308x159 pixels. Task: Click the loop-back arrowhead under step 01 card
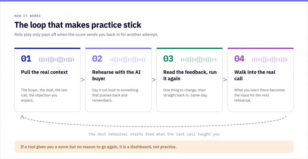tap(22, 117)
